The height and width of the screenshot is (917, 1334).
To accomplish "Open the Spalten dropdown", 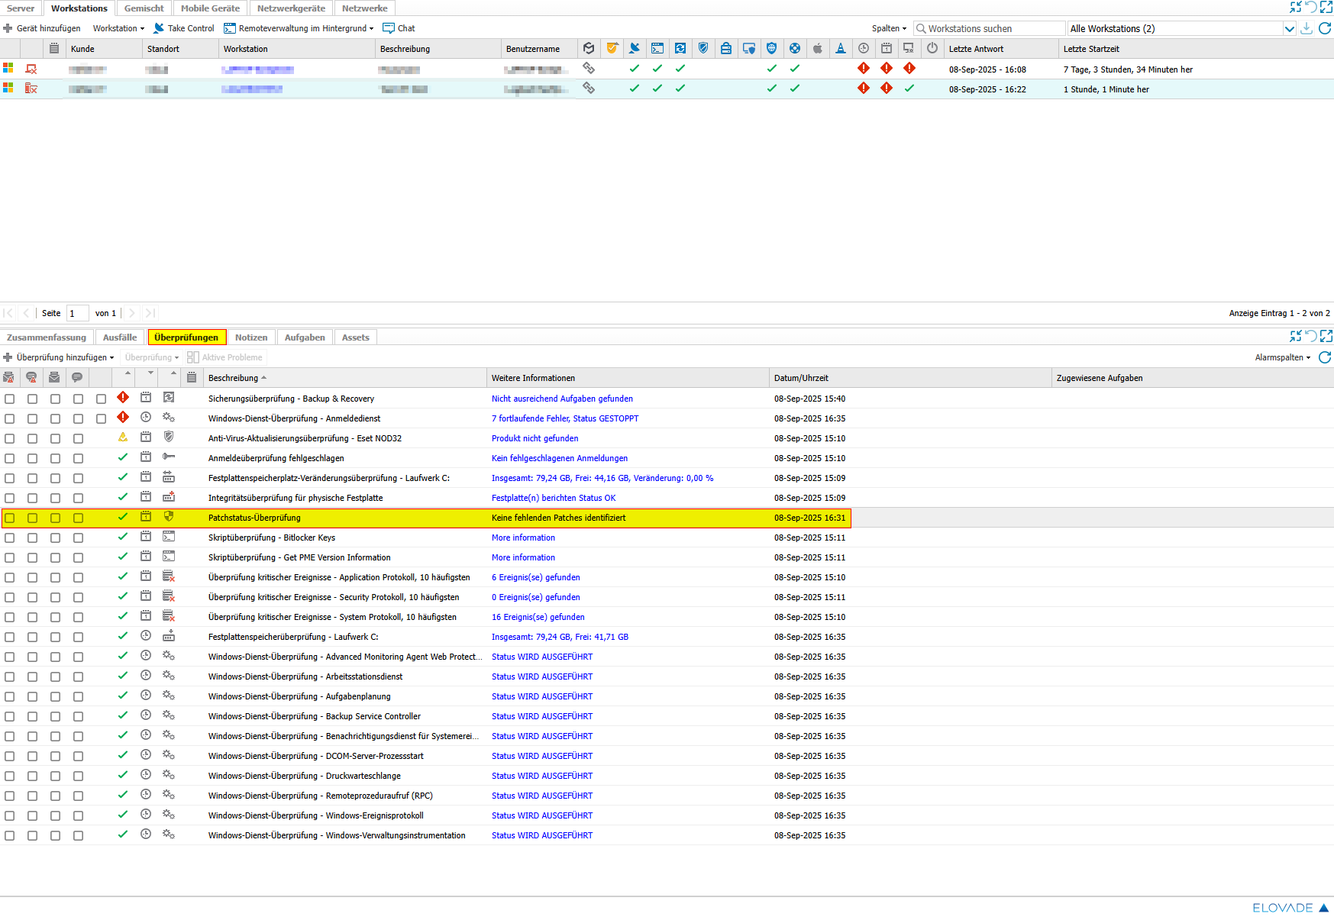I will tap(889, 28).
